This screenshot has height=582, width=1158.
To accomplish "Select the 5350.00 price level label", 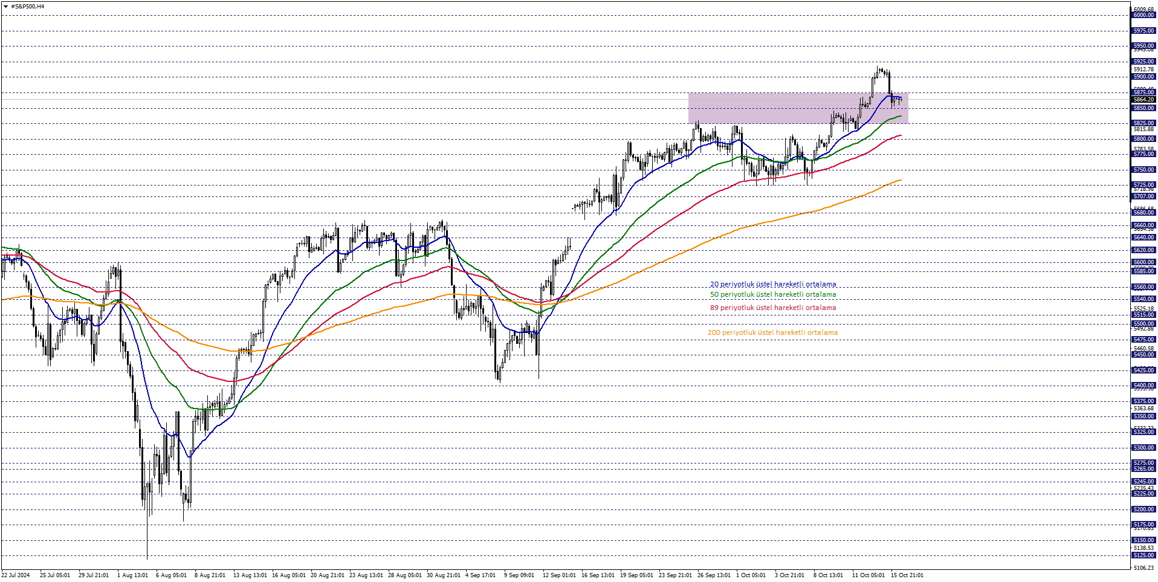I will pyautogui.click(x=1143, y=416).
